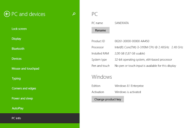Image resolution: width=192 pixels, height=128 pixels.
Task: Click the Processor label
Action: click(98, 47)
